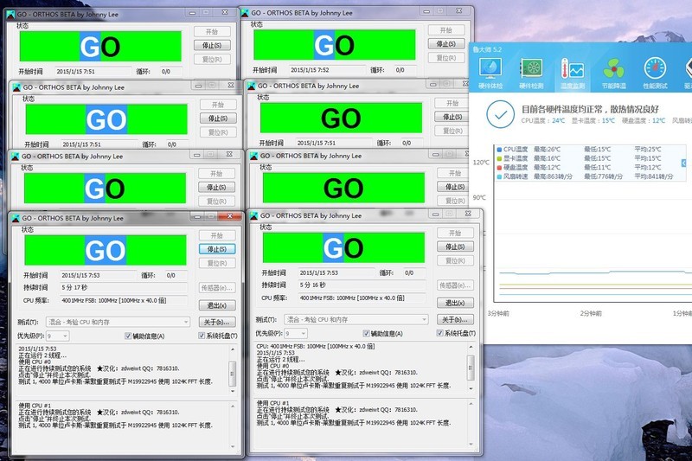Toggle 辅助信息(A) checkbox in 5分17秒 window
Viewport: 692px width, 461px height.
[128, 336]
